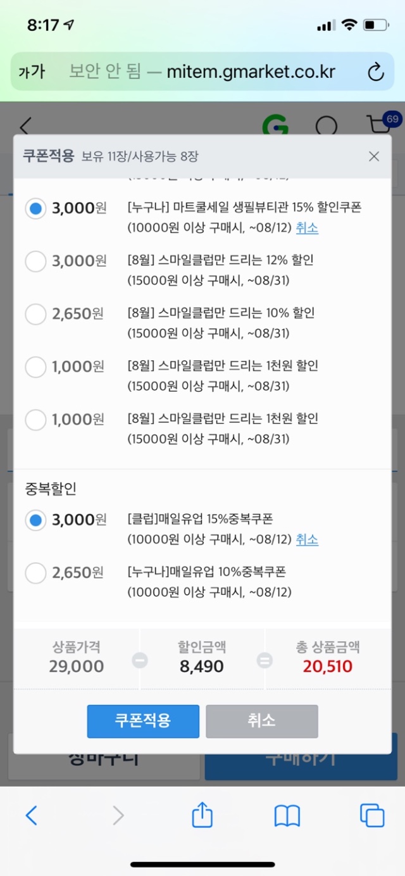Open Safari tabs overview icon
Viewport: 405px width, 876px height.
click(371, 815)
